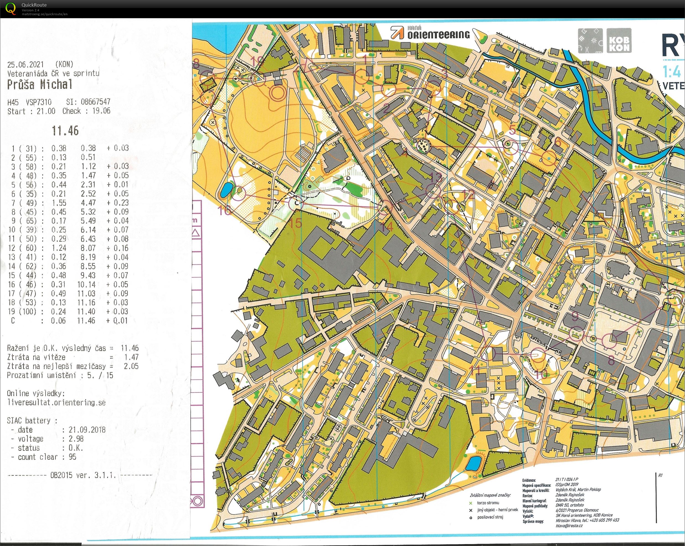Click the 'Online výsledky:' label
Screen dimensions: 685x546
coord(36,393)
